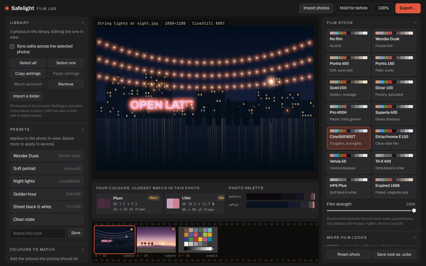This screenshot has height=266, width=426.
Task: Apply the Golden hour preset
Action: [x=47, y=194]
